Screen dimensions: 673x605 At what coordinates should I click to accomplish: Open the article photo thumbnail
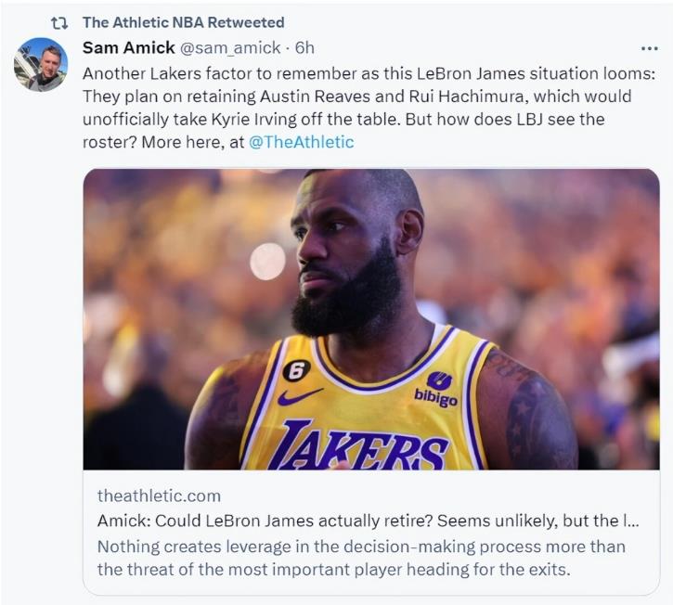(x=371, y=318)
